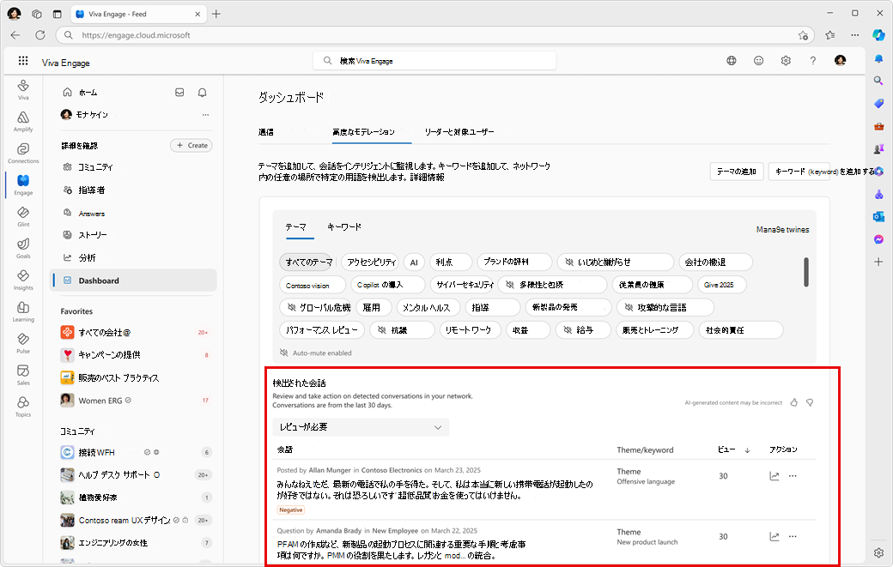Viewport: 893px width, 567px height.
Task: Open ヘルプ デスク サポート community
Action: (x=137, y=475)
